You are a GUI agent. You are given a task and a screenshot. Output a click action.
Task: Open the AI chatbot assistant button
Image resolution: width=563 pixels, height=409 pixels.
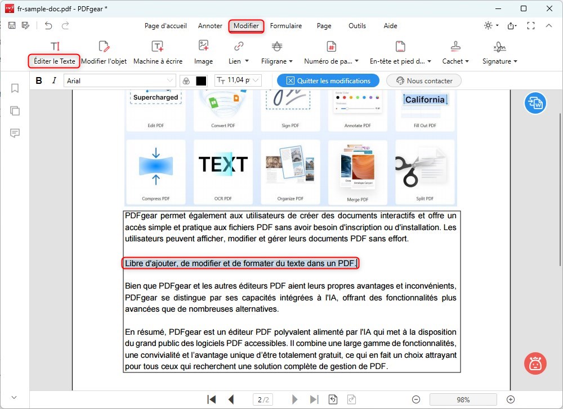tap(535, 363)
